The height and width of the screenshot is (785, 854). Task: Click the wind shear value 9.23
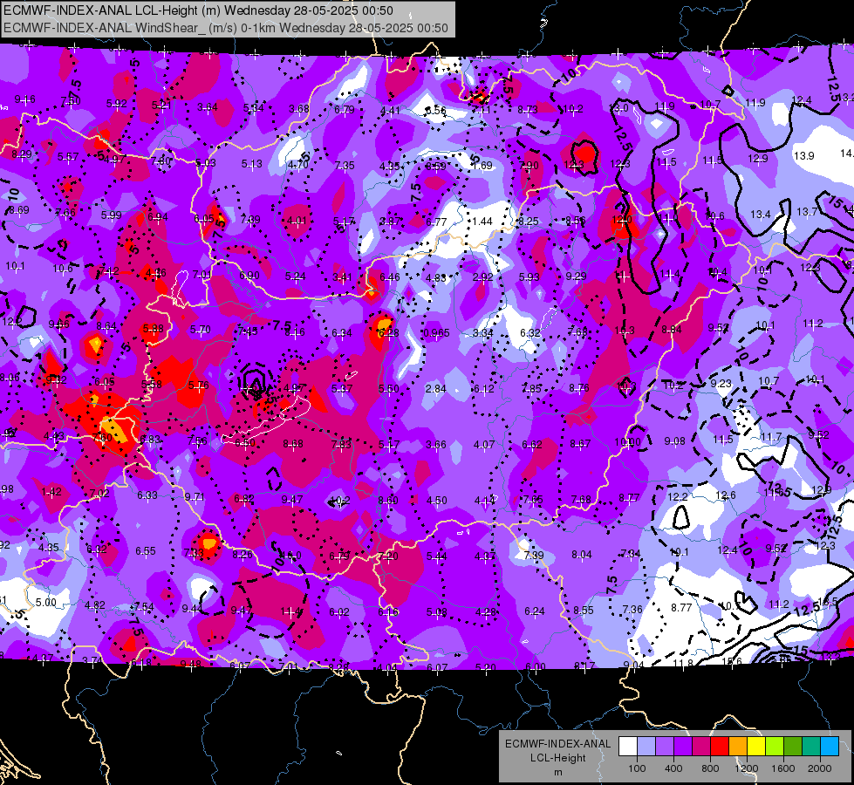721,384
